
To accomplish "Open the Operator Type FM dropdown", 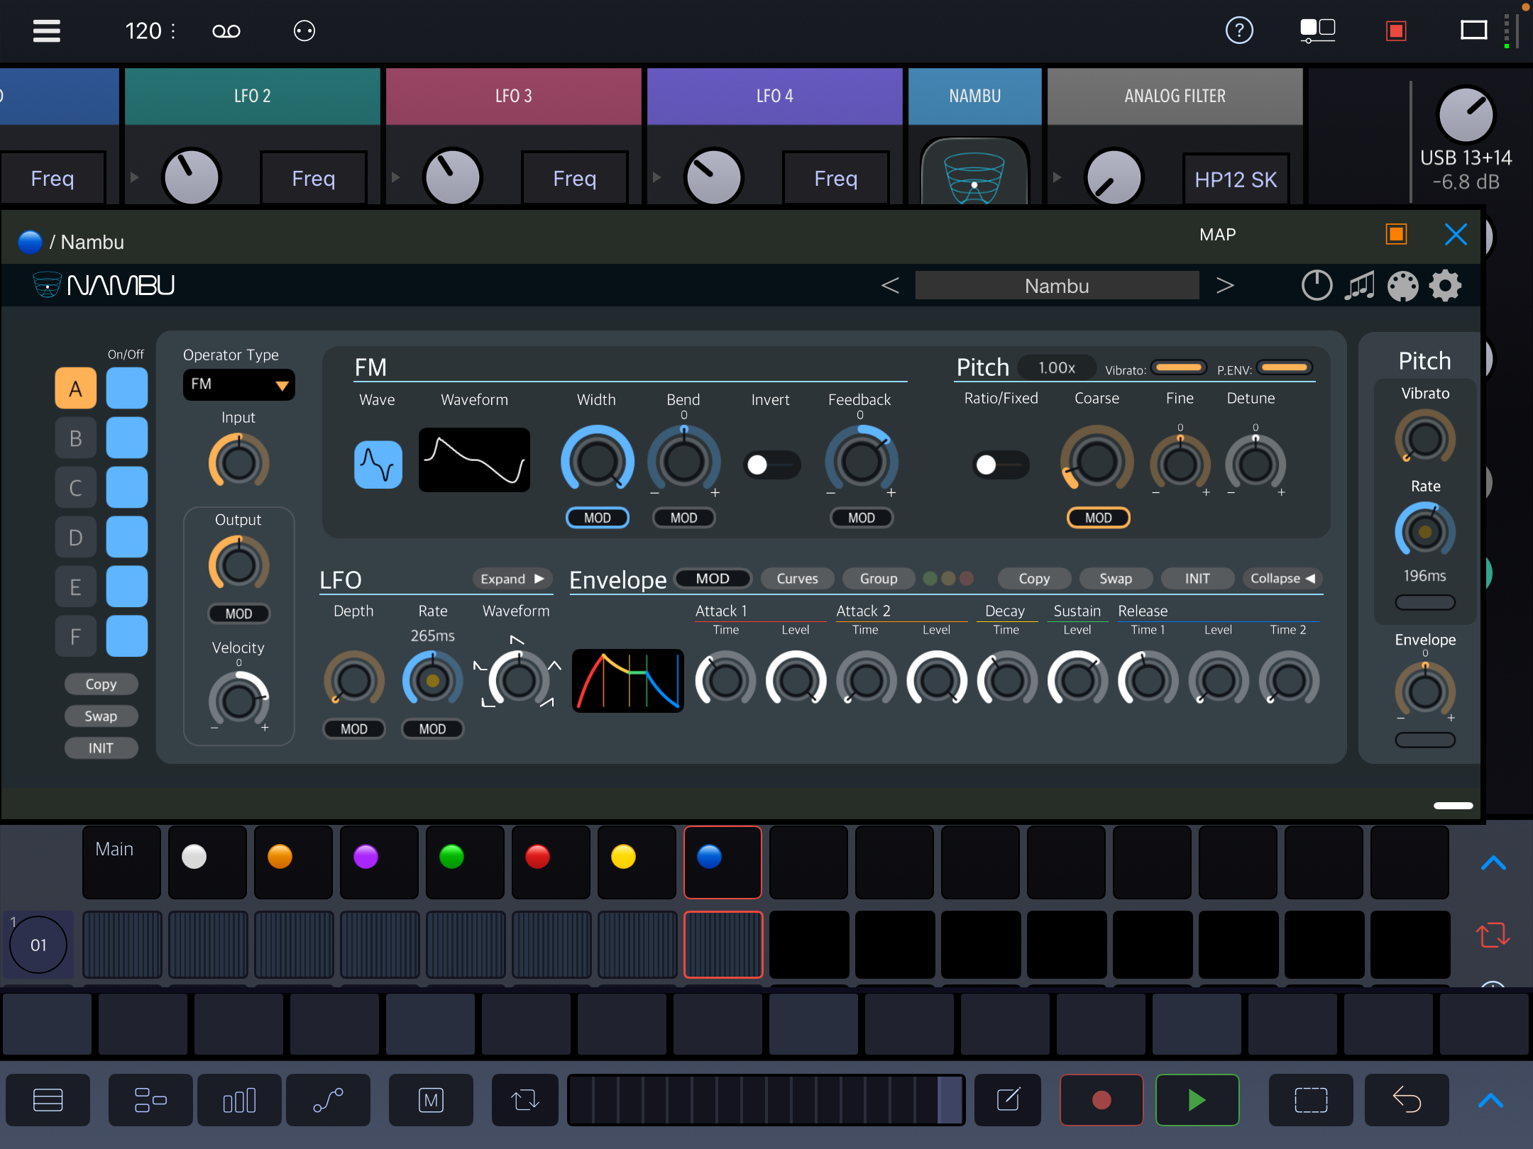I will pyautogui.click(x=238, y=384).
